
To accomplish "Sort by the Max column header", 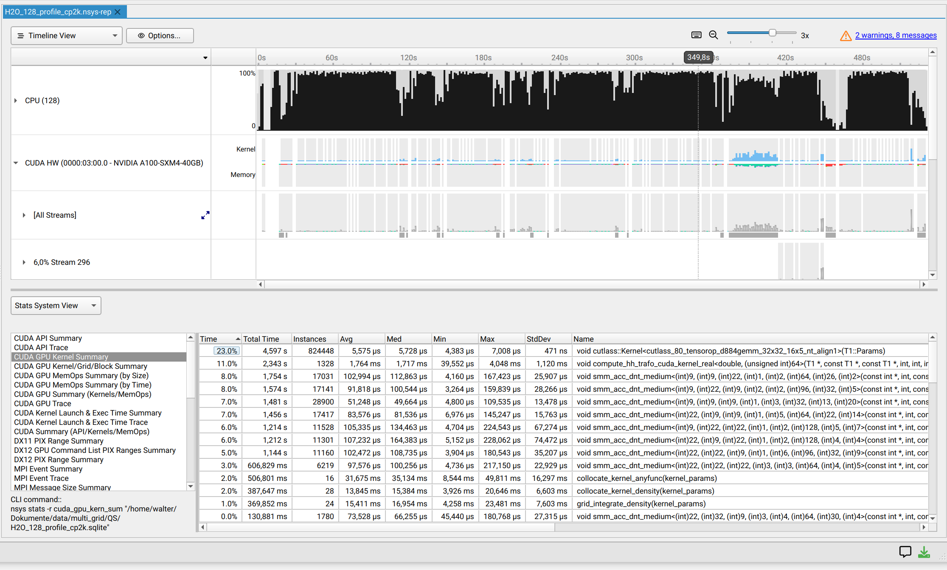I will coord(502,339).
